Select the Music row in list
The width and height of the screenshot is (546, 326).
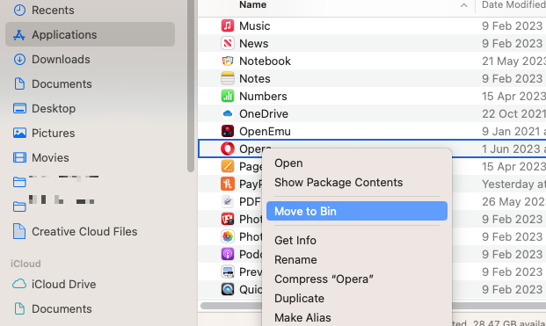point(372,25)
